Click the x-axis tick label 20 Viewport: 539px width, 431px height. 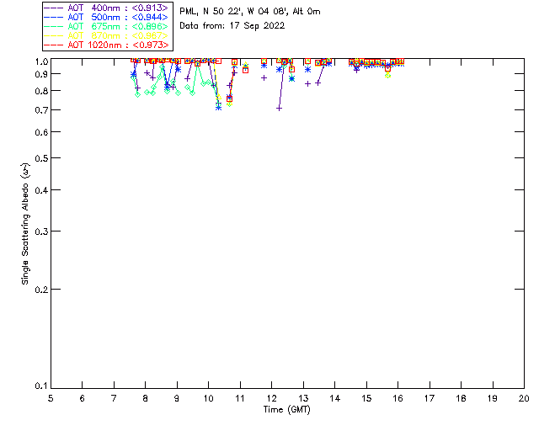click(524, 397)
